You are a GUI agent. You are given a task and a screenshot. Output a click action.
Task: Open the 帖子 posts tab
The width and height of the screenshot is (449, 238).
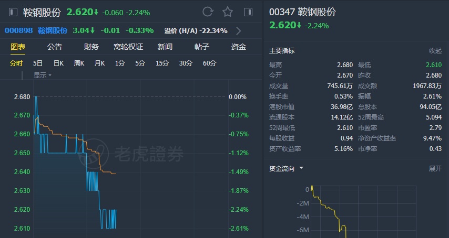pos(202,47)
